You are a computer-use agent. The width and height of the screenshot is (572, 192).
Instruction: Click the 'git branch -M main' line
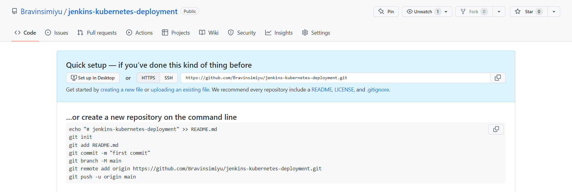coord(95,161)
